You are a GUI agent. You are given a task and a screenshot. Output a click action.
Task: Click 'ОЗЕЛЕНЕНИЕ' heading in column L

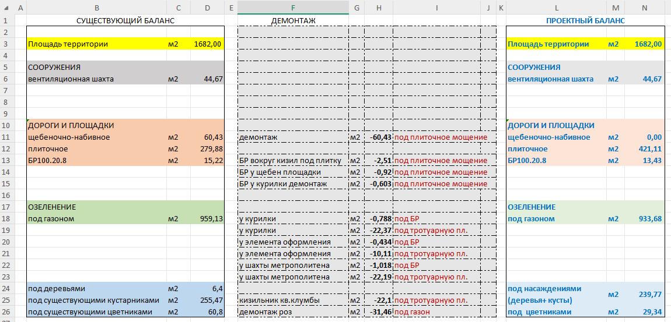[556, 207]
